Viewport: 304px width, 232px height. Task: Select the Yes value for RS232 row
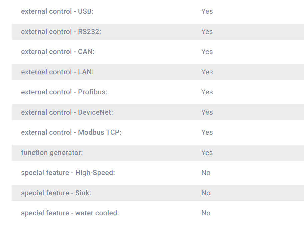click(x=207, y=32)
